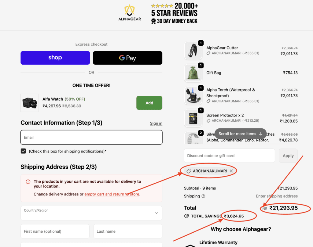Open the Country/Region selector

coord(91,213)
